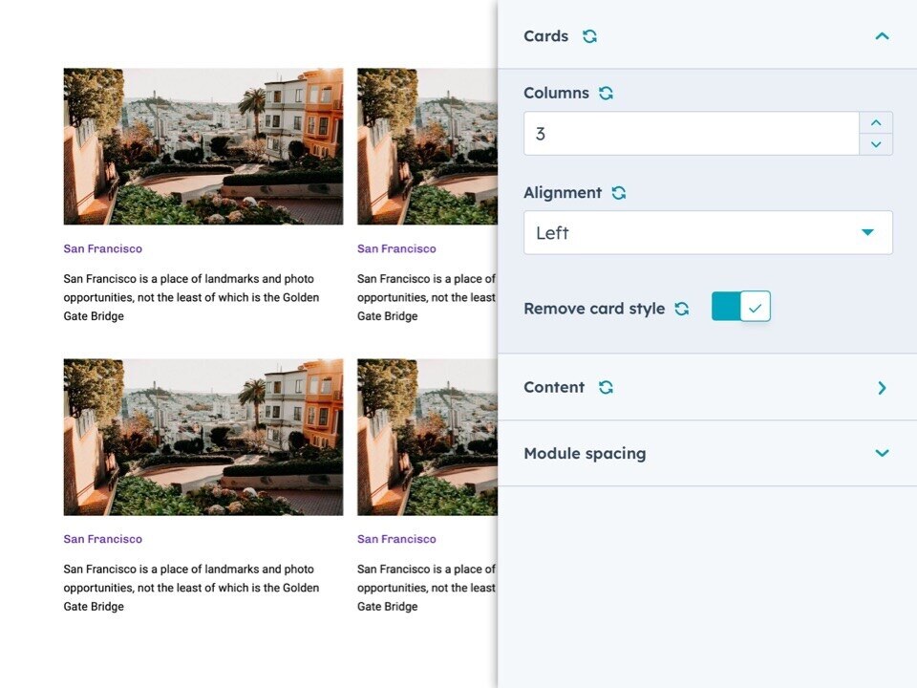The width and height of the screenshot is (917, 688).
Task: Click the bottom-left San Francisco street image
Action: pyautogui.click(x=203, y=437)
